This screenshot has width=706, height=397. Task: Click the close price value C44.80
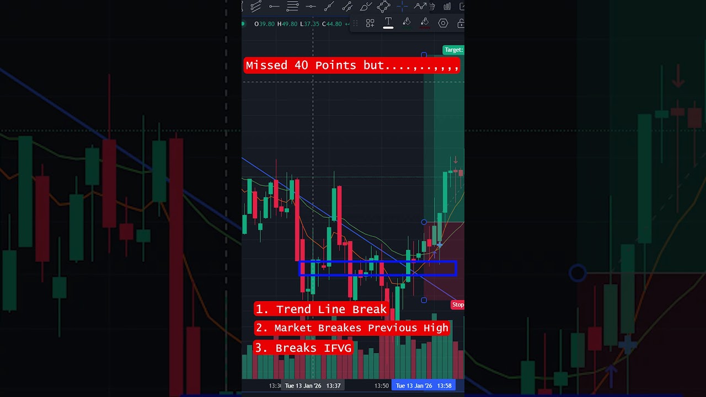tap(332, 24)
